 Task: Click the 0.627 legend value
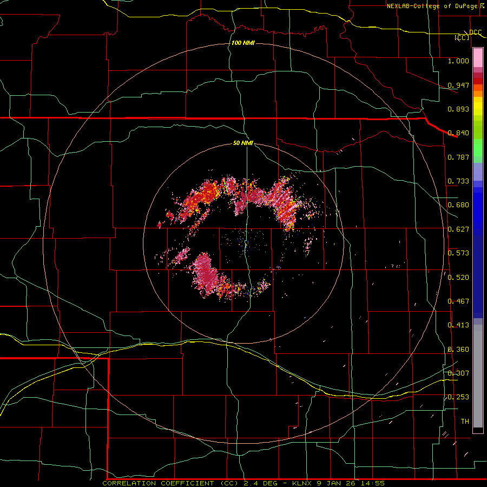coord(458,229)
